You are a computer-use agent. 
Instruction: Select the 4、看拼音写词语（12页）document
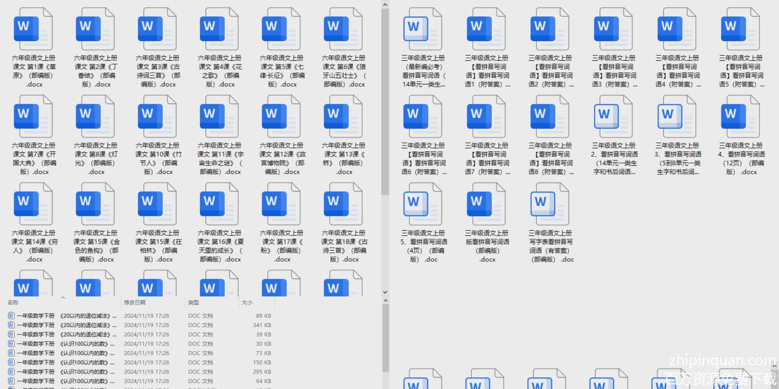[x=740, y=117]
